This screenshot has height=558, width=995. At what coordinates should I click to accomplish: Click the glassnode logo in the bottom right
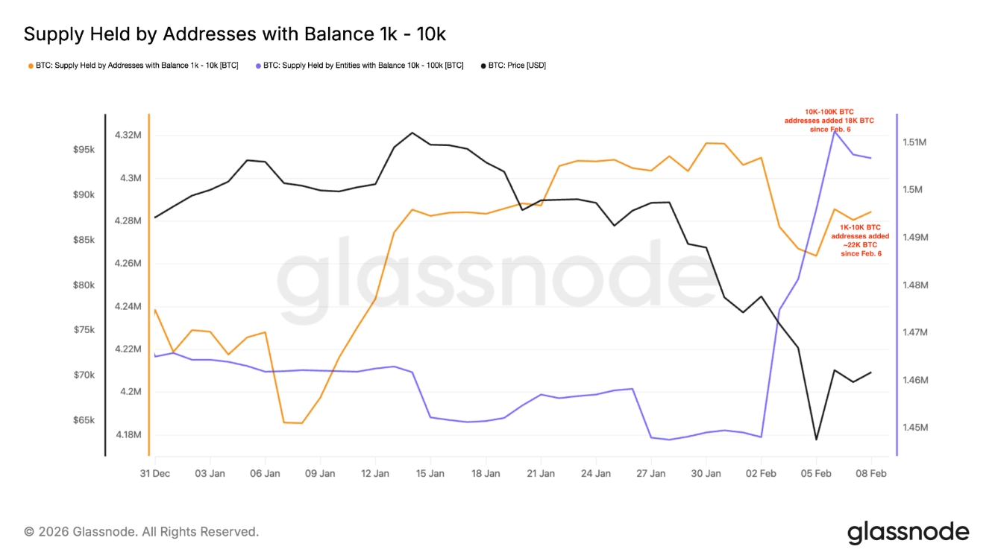pos(908,533)
